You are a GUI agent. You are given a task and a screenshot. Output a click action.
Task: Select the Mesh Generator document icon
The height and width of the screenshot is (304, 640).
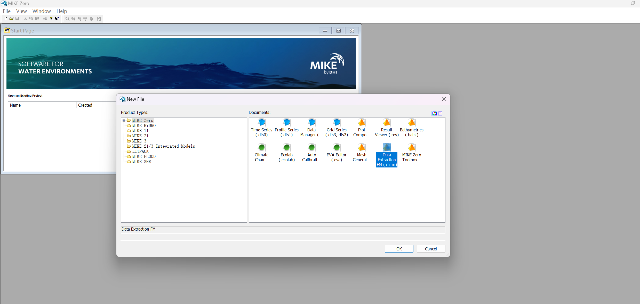pyautogui.click(x=362, y=153)
